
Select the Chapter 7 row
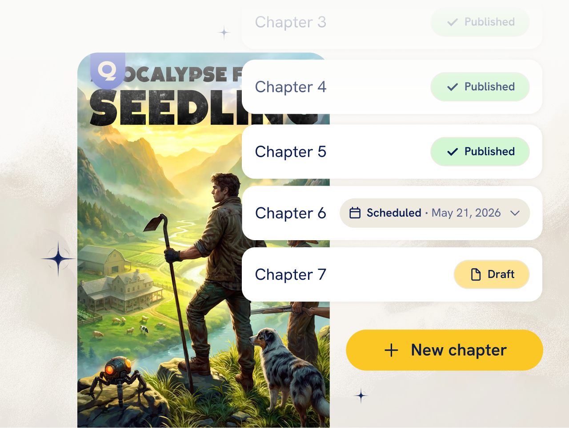click(x=392, y=274)
